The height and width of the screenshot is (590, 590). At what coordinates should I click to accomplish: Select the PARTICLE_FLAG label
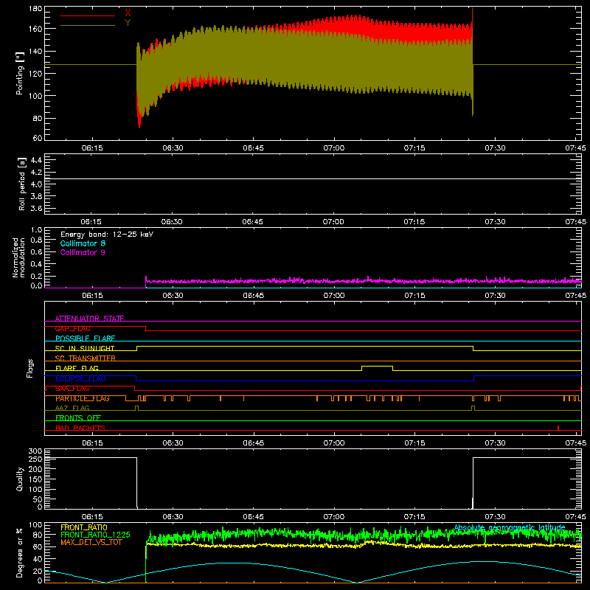tap(83, 398)
